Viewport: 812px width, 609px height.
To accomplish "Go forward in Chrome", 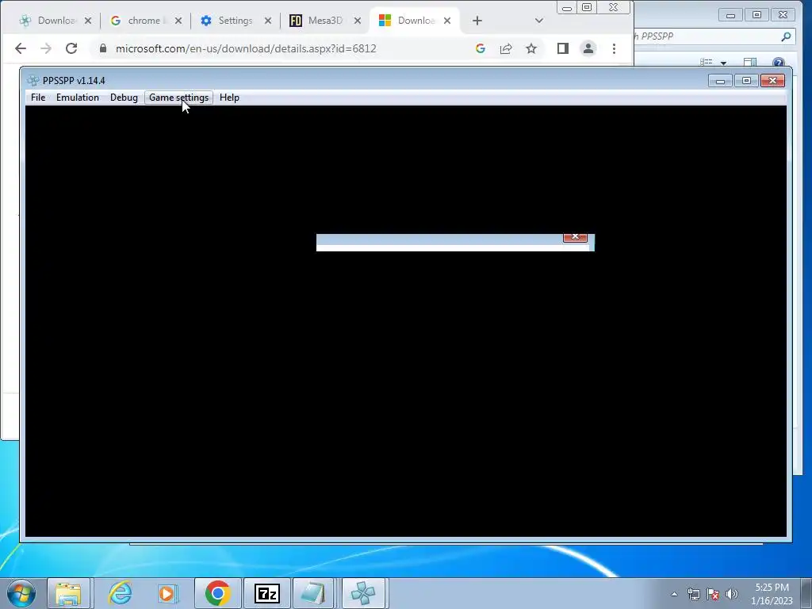I will coord(46,48).
